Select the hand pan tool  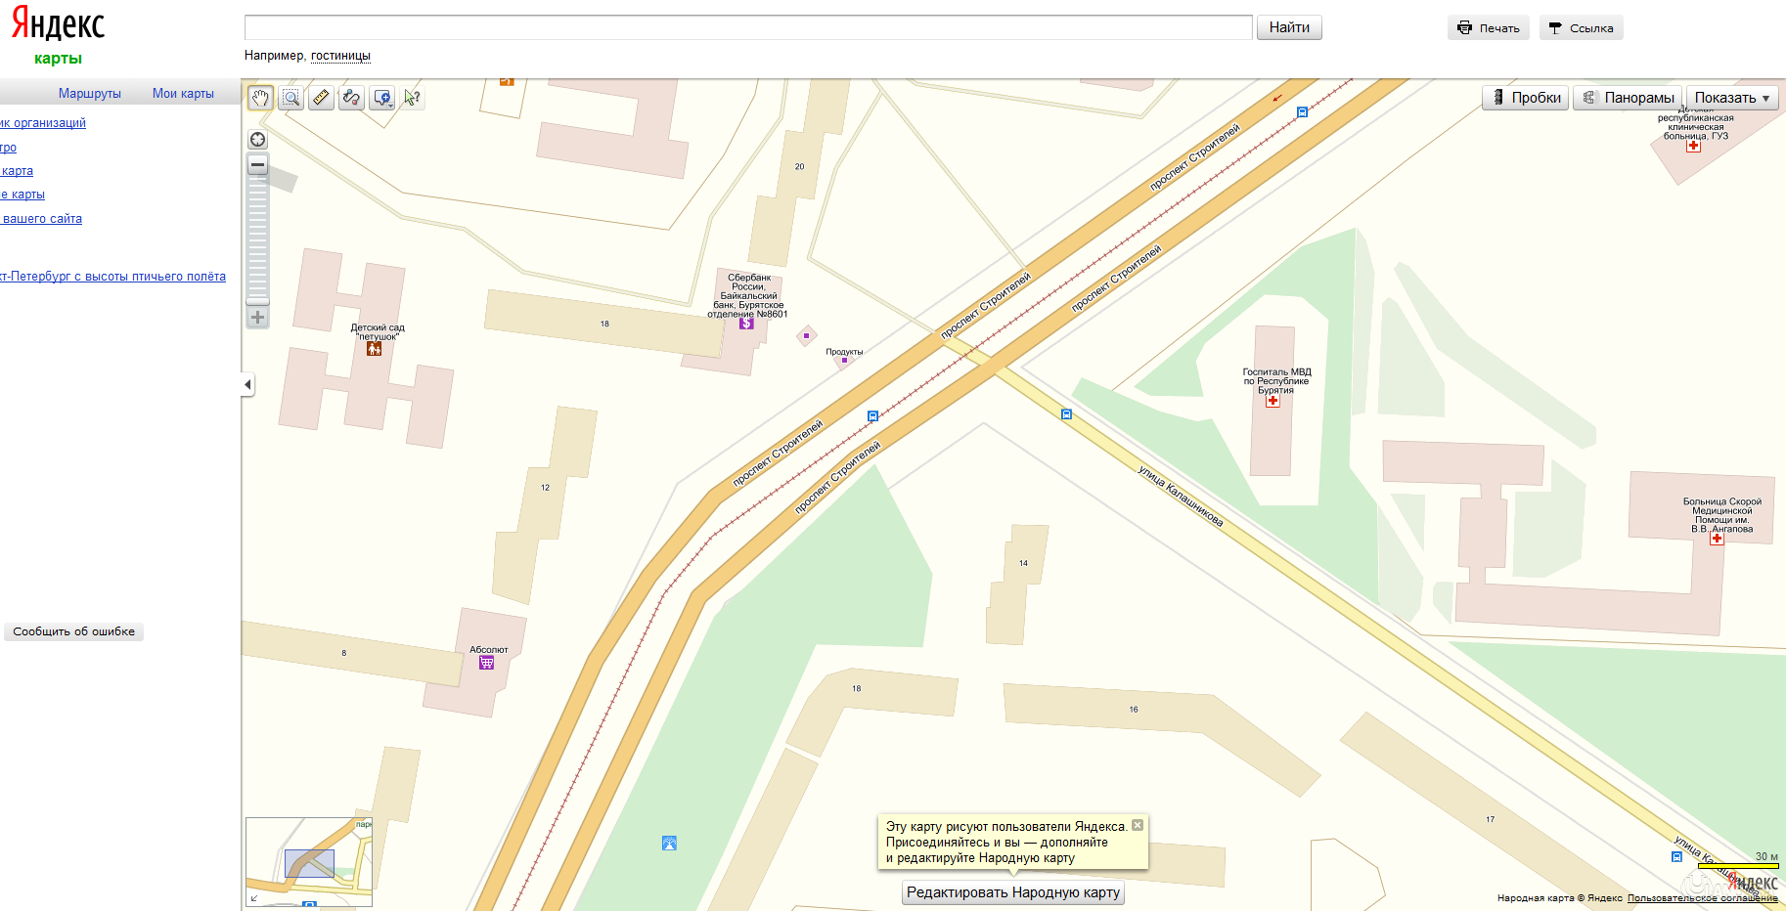(260, 98)
